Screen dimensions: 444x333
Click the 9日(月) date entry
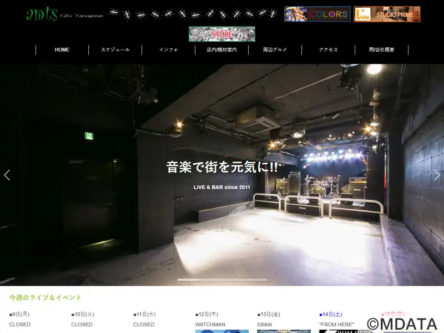(19, 314)
